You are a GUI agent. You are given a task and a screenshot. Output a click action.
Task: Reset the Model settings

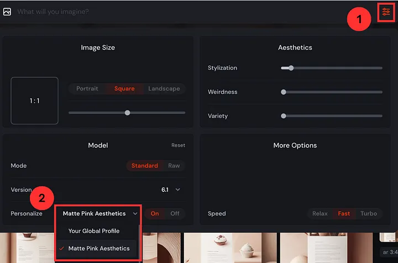click(x=178, y=146)
